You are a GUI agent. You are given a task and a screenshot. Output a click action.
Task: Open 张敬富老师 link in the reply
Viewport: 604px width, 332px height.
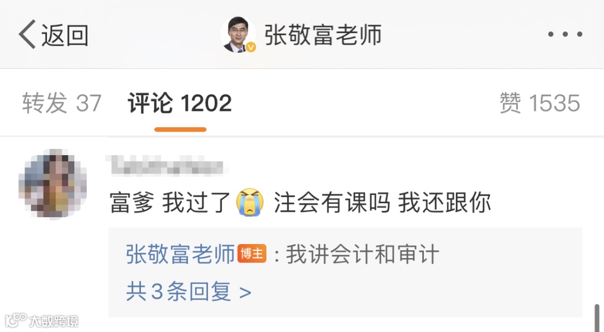click(180, 254)
